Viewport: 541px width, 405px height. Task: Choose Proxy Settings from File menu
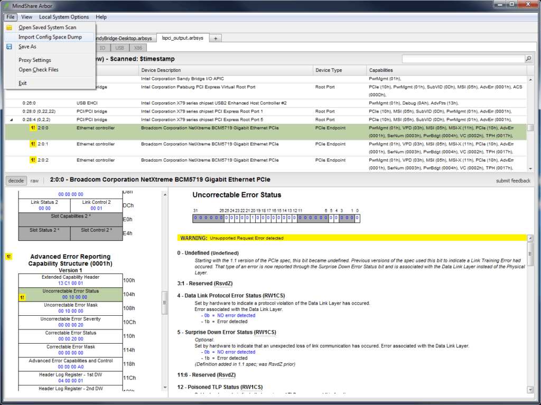pos(35,60)
